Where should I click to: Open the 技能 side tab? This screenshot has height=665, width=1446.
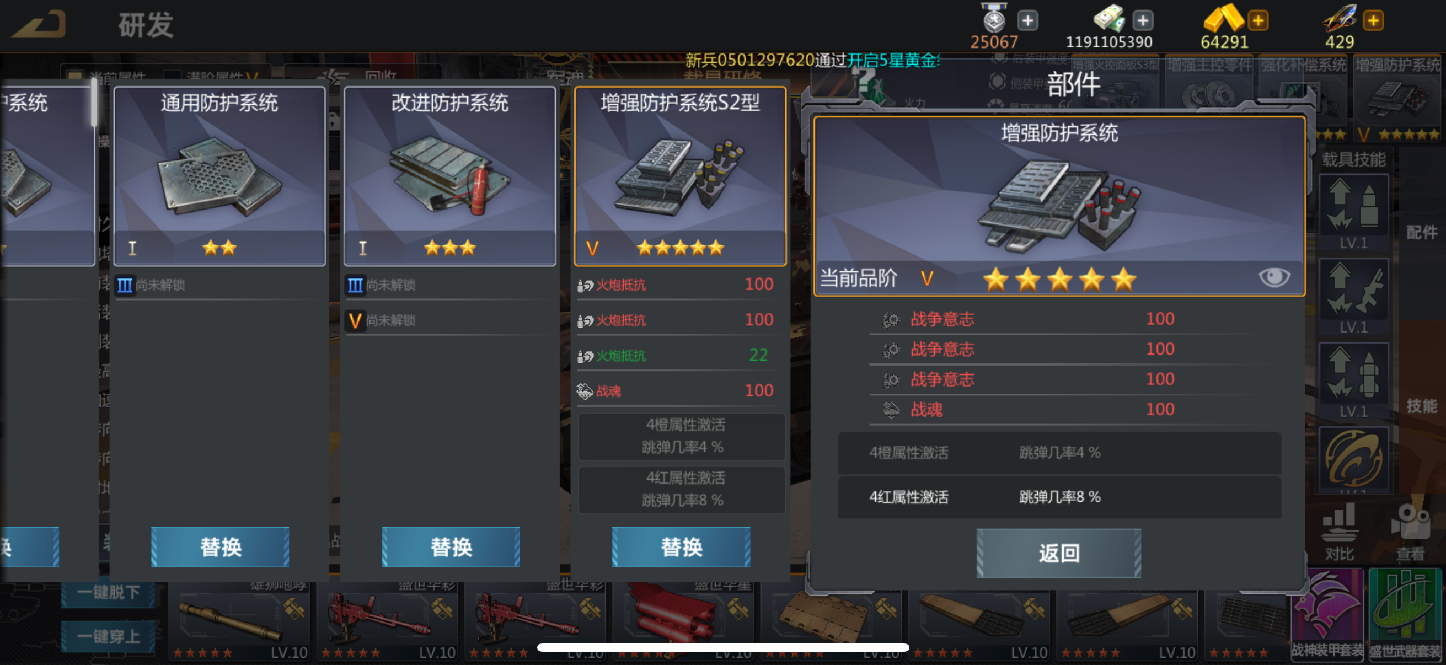(1421, 406)
